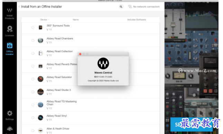Click the search magnifier icon

click(121, 7)
